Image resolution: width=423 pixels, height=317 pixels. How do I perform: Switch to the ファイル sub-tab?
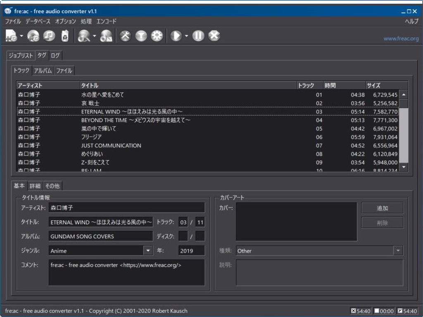64,71
